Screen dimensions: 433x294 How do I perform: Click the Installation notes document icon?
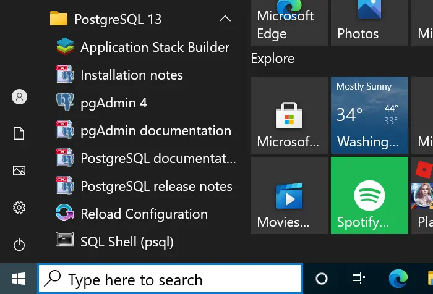65,74
